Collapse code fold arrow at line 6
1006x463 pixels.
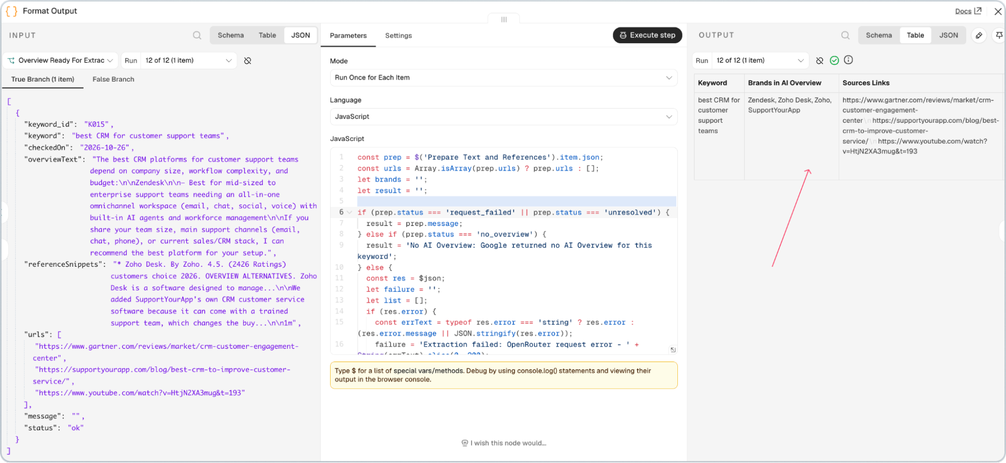pyautogui.click(x=349, y=212)
